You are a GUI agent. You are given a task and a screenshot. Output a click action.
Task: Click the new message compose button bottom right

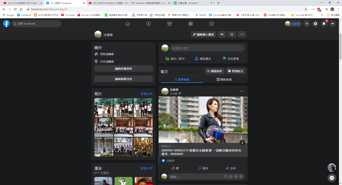tap(332, 178)
